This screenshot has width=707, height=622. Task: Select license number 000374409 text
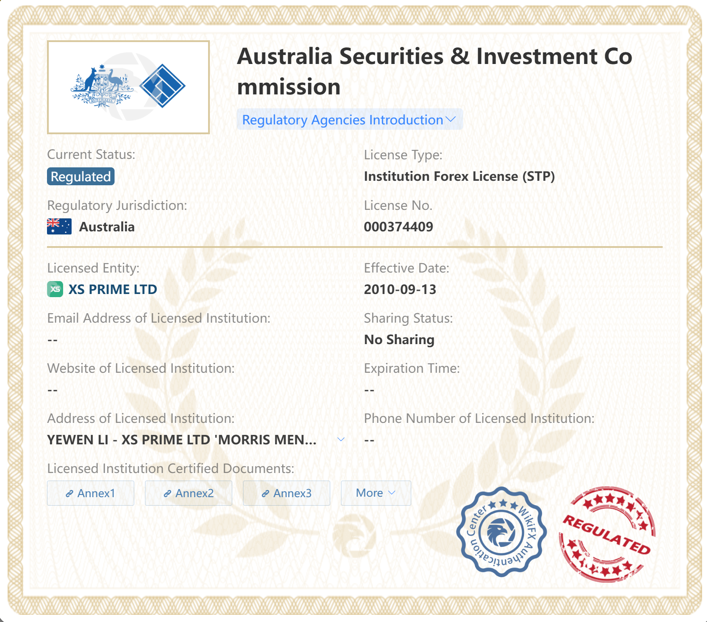click(398, 226)
